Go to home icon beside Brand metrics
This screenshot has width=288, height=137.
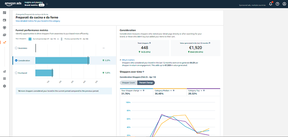pos(47,4)
